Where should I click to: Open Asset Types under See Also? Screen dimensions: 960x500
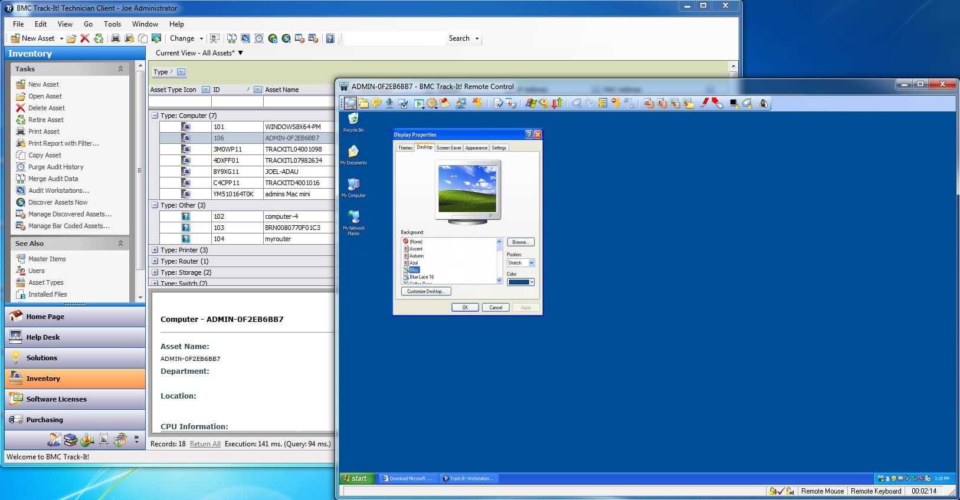point(46,282)
